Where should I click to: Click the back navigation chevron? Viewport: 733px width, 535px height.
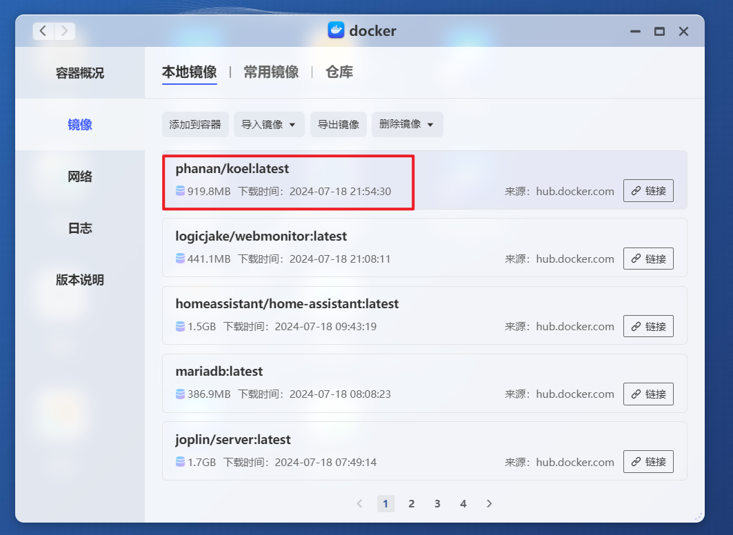[43, 30]
